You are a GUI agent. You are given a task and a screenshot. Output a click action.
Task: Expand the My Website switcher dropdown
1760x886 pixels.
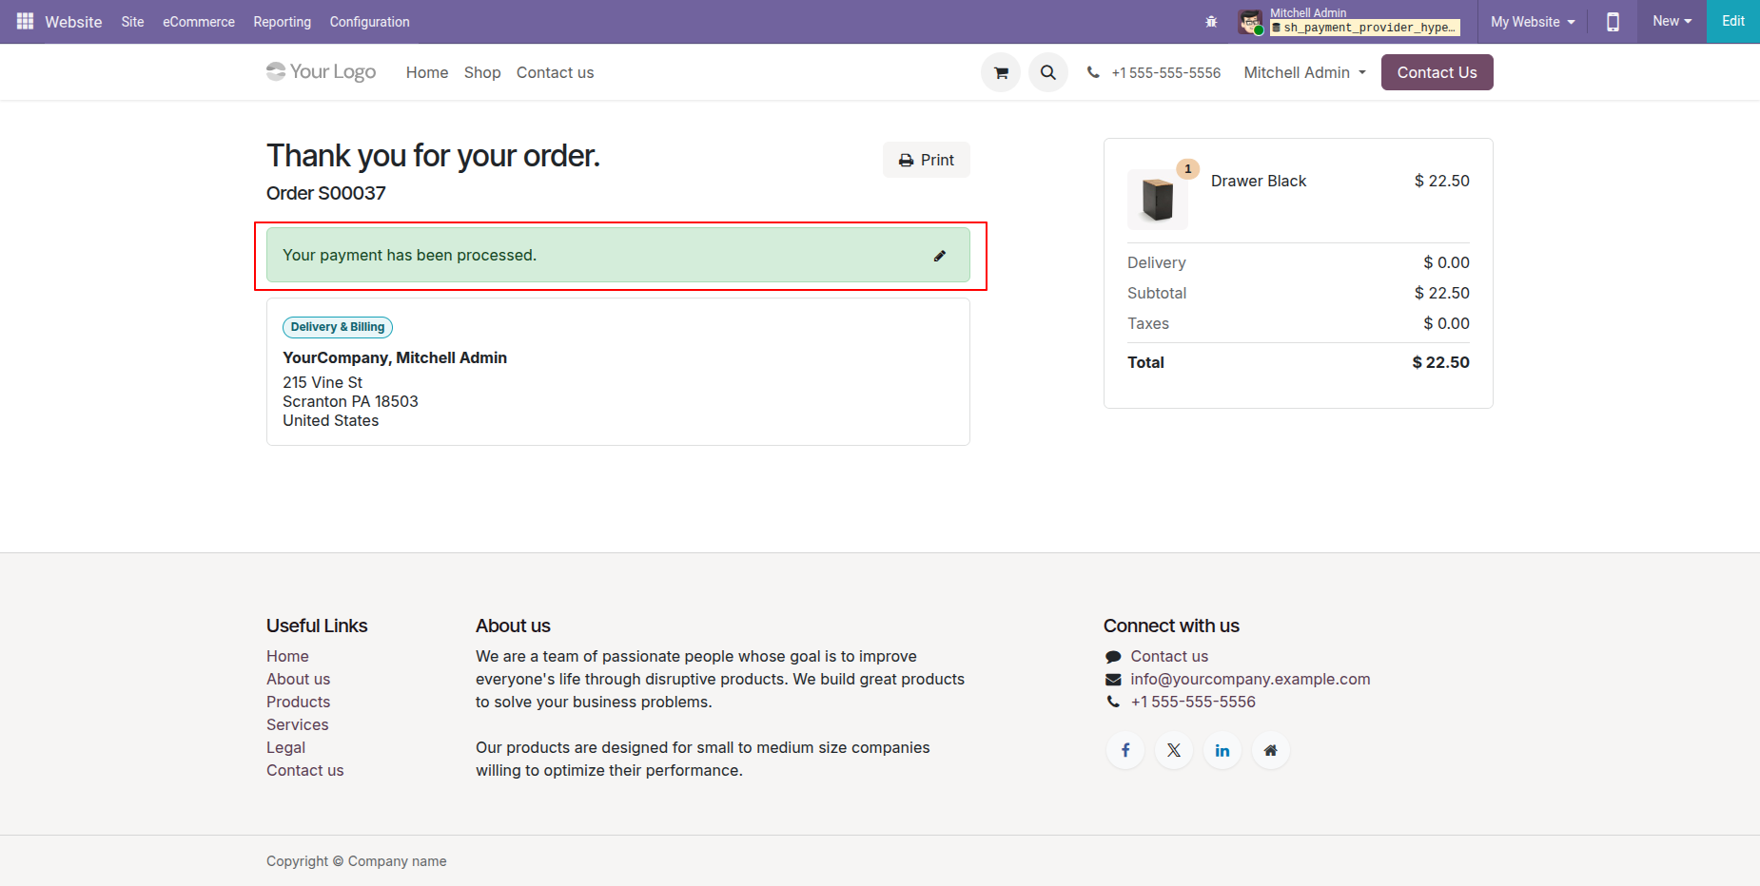pyautogui.click(x=1532, y=22)
